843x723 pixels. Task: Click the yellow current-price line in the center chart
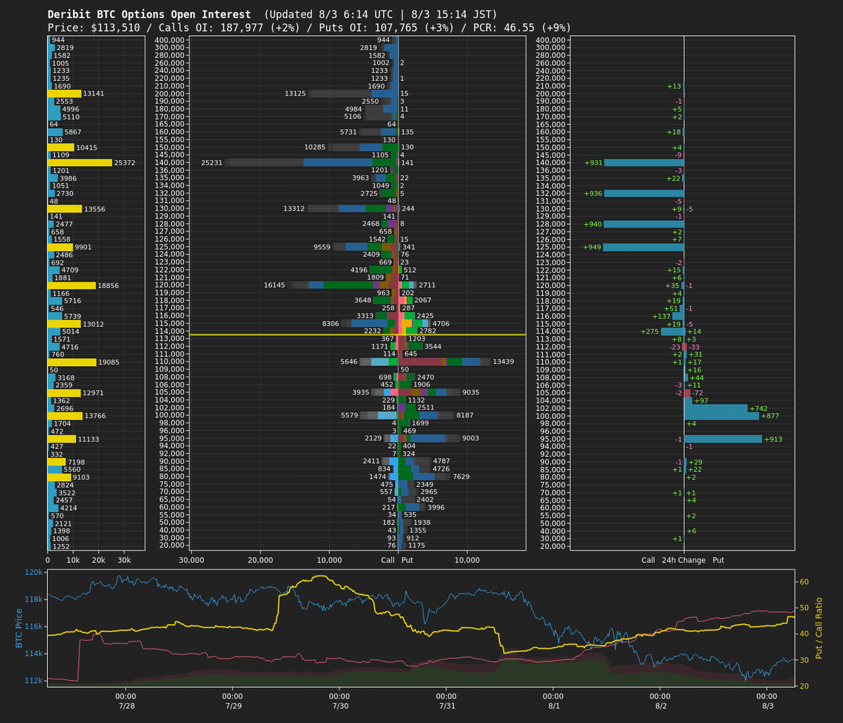tap(358, 334)
